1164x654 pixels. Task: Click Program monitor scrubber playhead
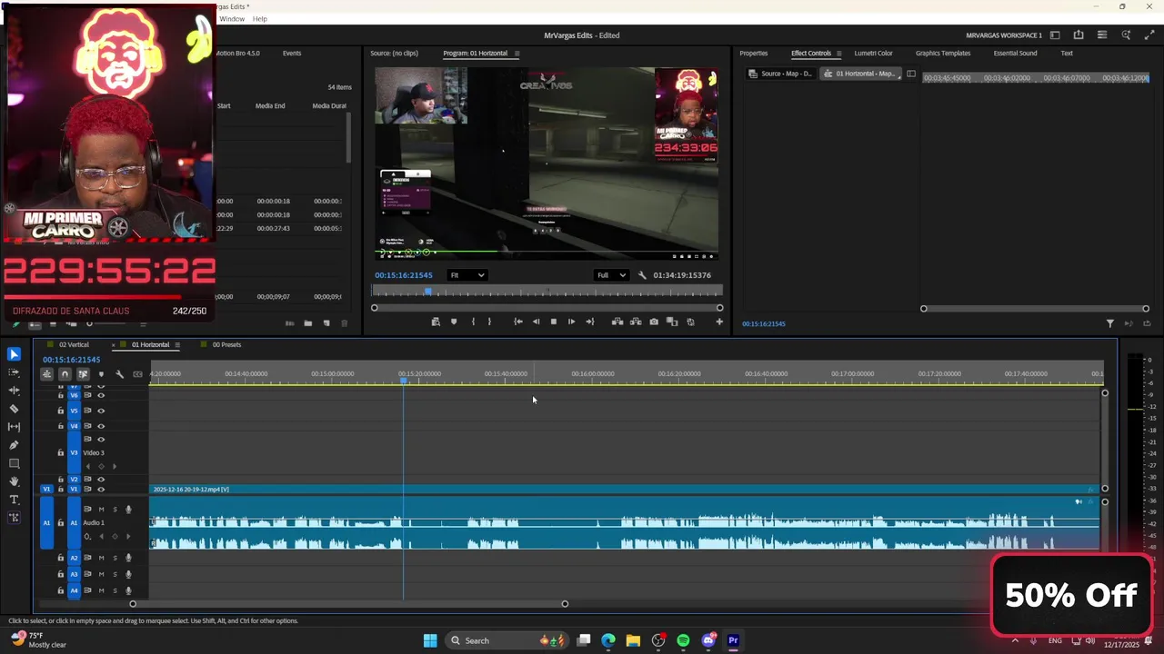[x=427, y=292]
